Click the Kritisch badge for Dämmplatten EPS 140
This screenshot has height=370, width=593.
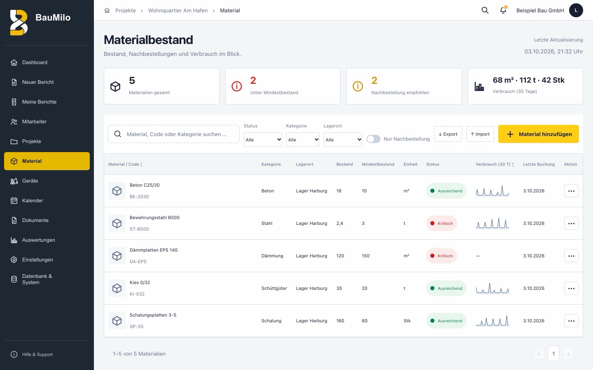pyautogui.click(x=441, y=256)
